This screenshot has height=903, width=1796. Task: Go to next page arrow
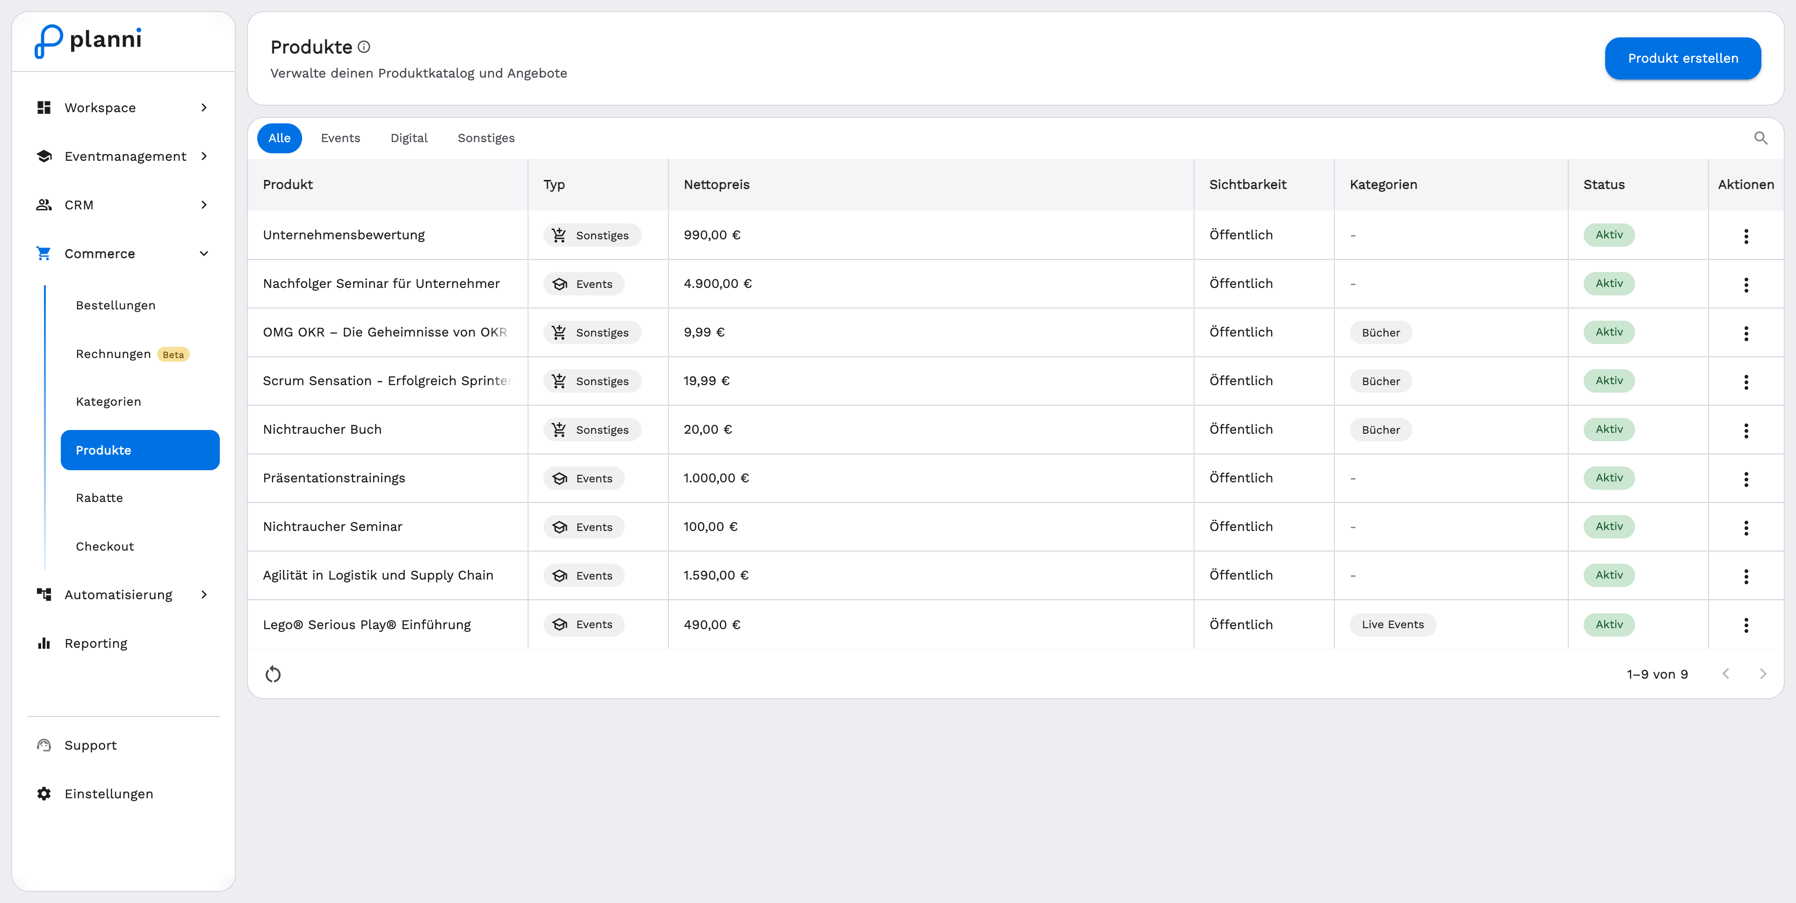click(x=1762, y=674)
